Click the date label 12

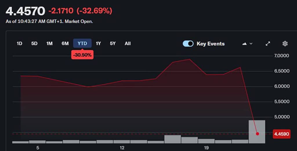pyautogui.click(x=122, y=148)
